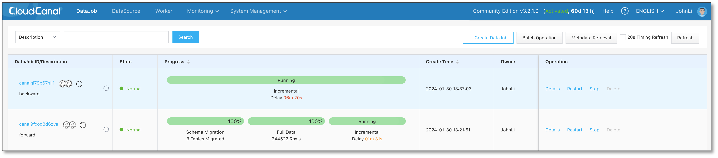Open Details for the backward datajob
The image size is (718, 158).
coord(552,89)
